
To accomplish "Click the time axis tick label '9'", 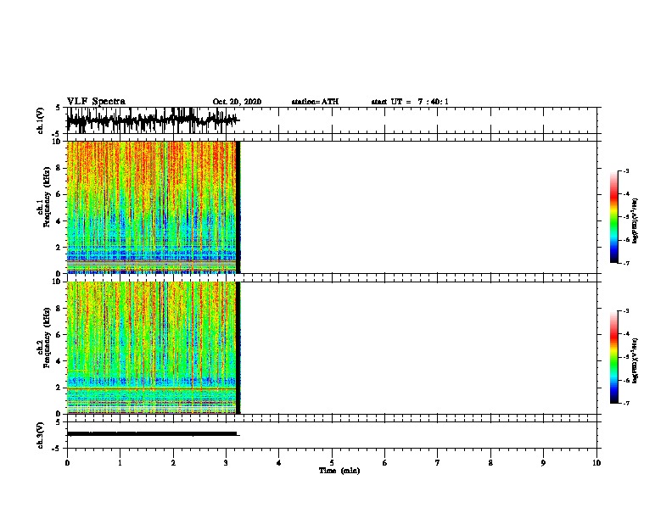I will tap(543, 463).
